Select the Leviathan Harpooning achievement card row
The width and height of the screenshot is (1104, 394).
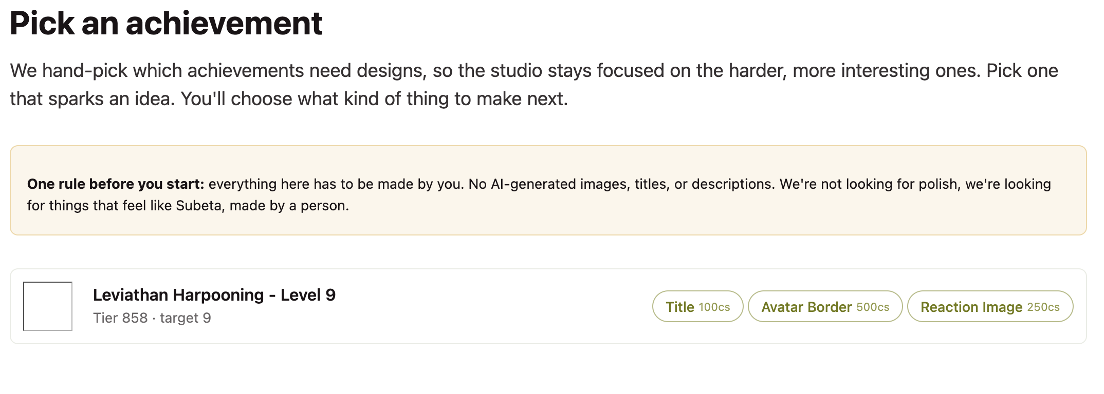(x=548, y=306)
